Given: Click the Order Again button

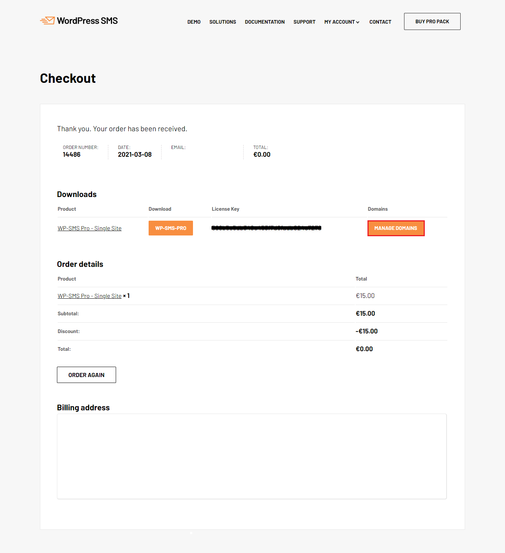Looking at the screenshot, I should [x=87, y=375].
